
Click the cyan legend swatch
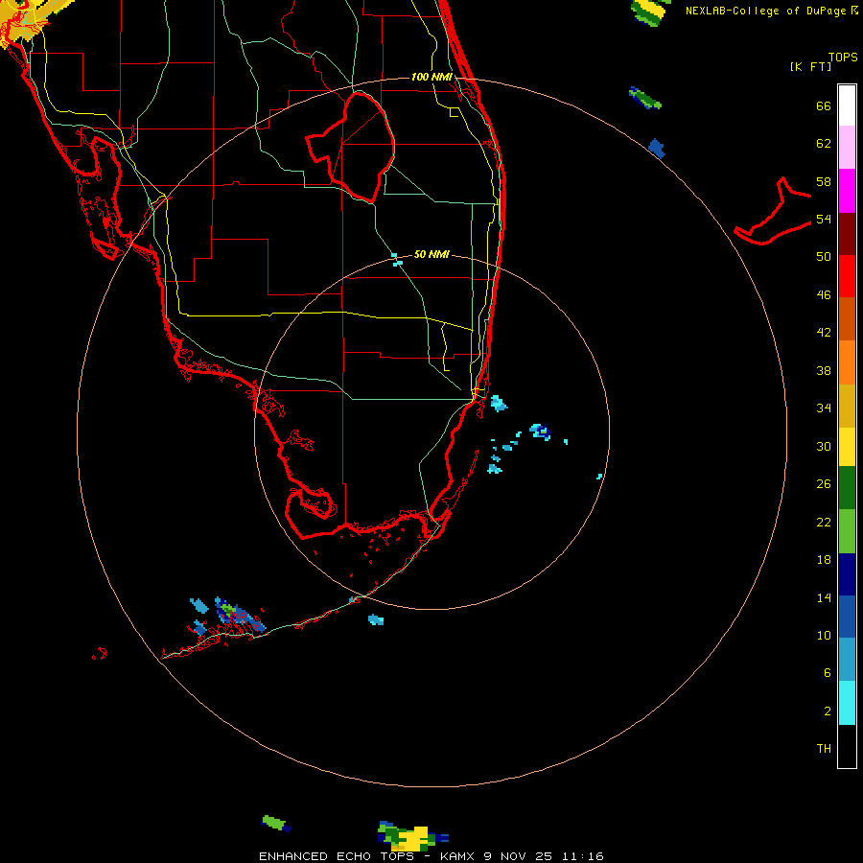pos(847,702)
